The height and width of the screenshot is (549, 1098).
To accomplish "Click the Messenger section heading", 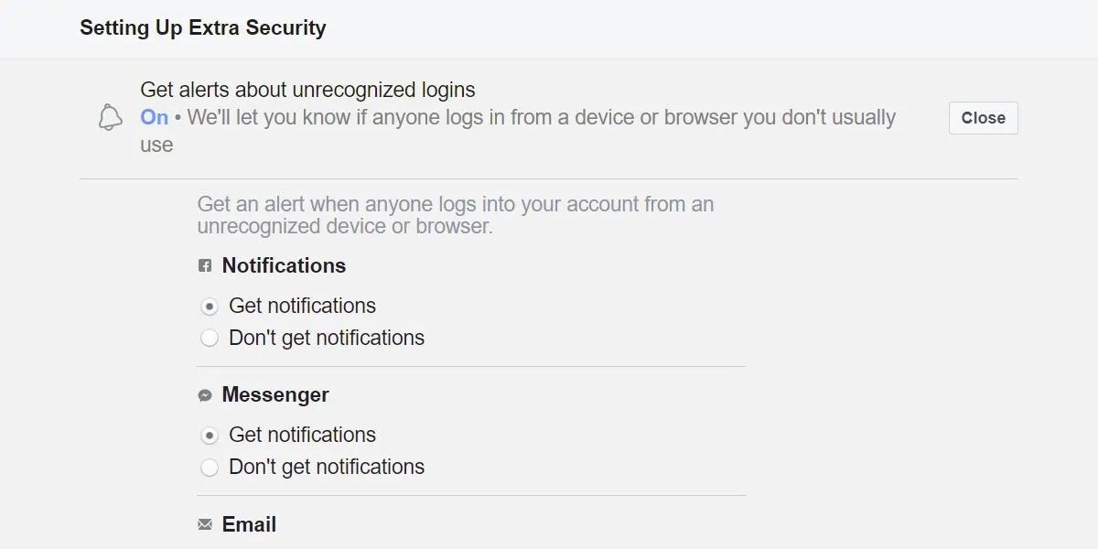I will [x=275, y=394].
